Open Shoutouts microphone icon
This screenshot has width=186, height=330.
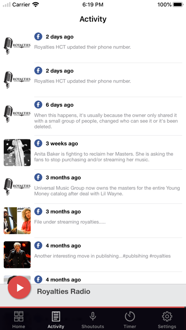[93, 316]
